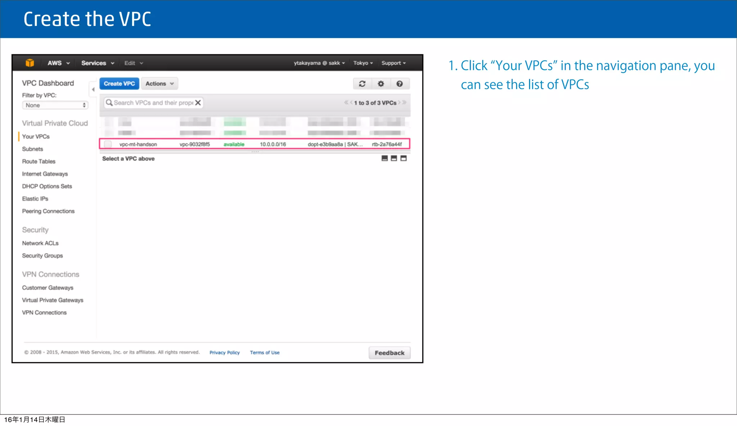Viewport: 737px width, 426px height.
Task: Open Customer Gateways in navigation pane
Action: (48, 288)
